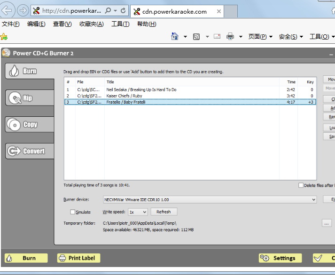
Task: Open the empty new tab button
Action: [x=231, y=11]
